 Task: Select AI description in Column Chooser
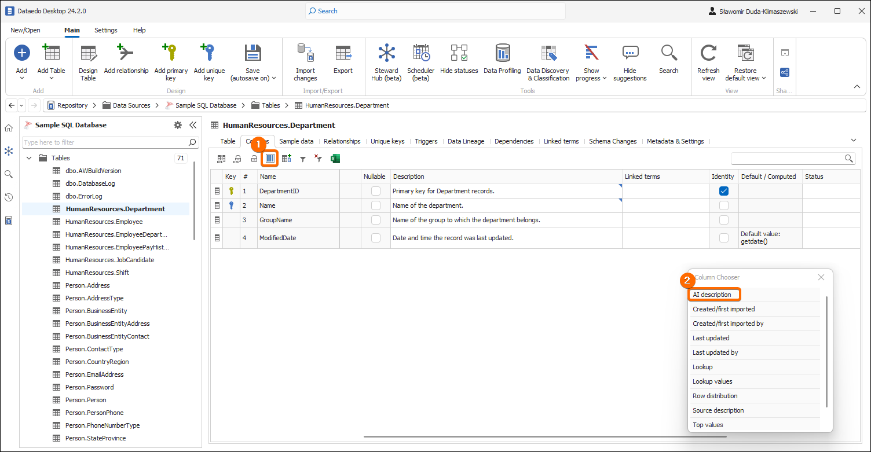pos(712,295)
